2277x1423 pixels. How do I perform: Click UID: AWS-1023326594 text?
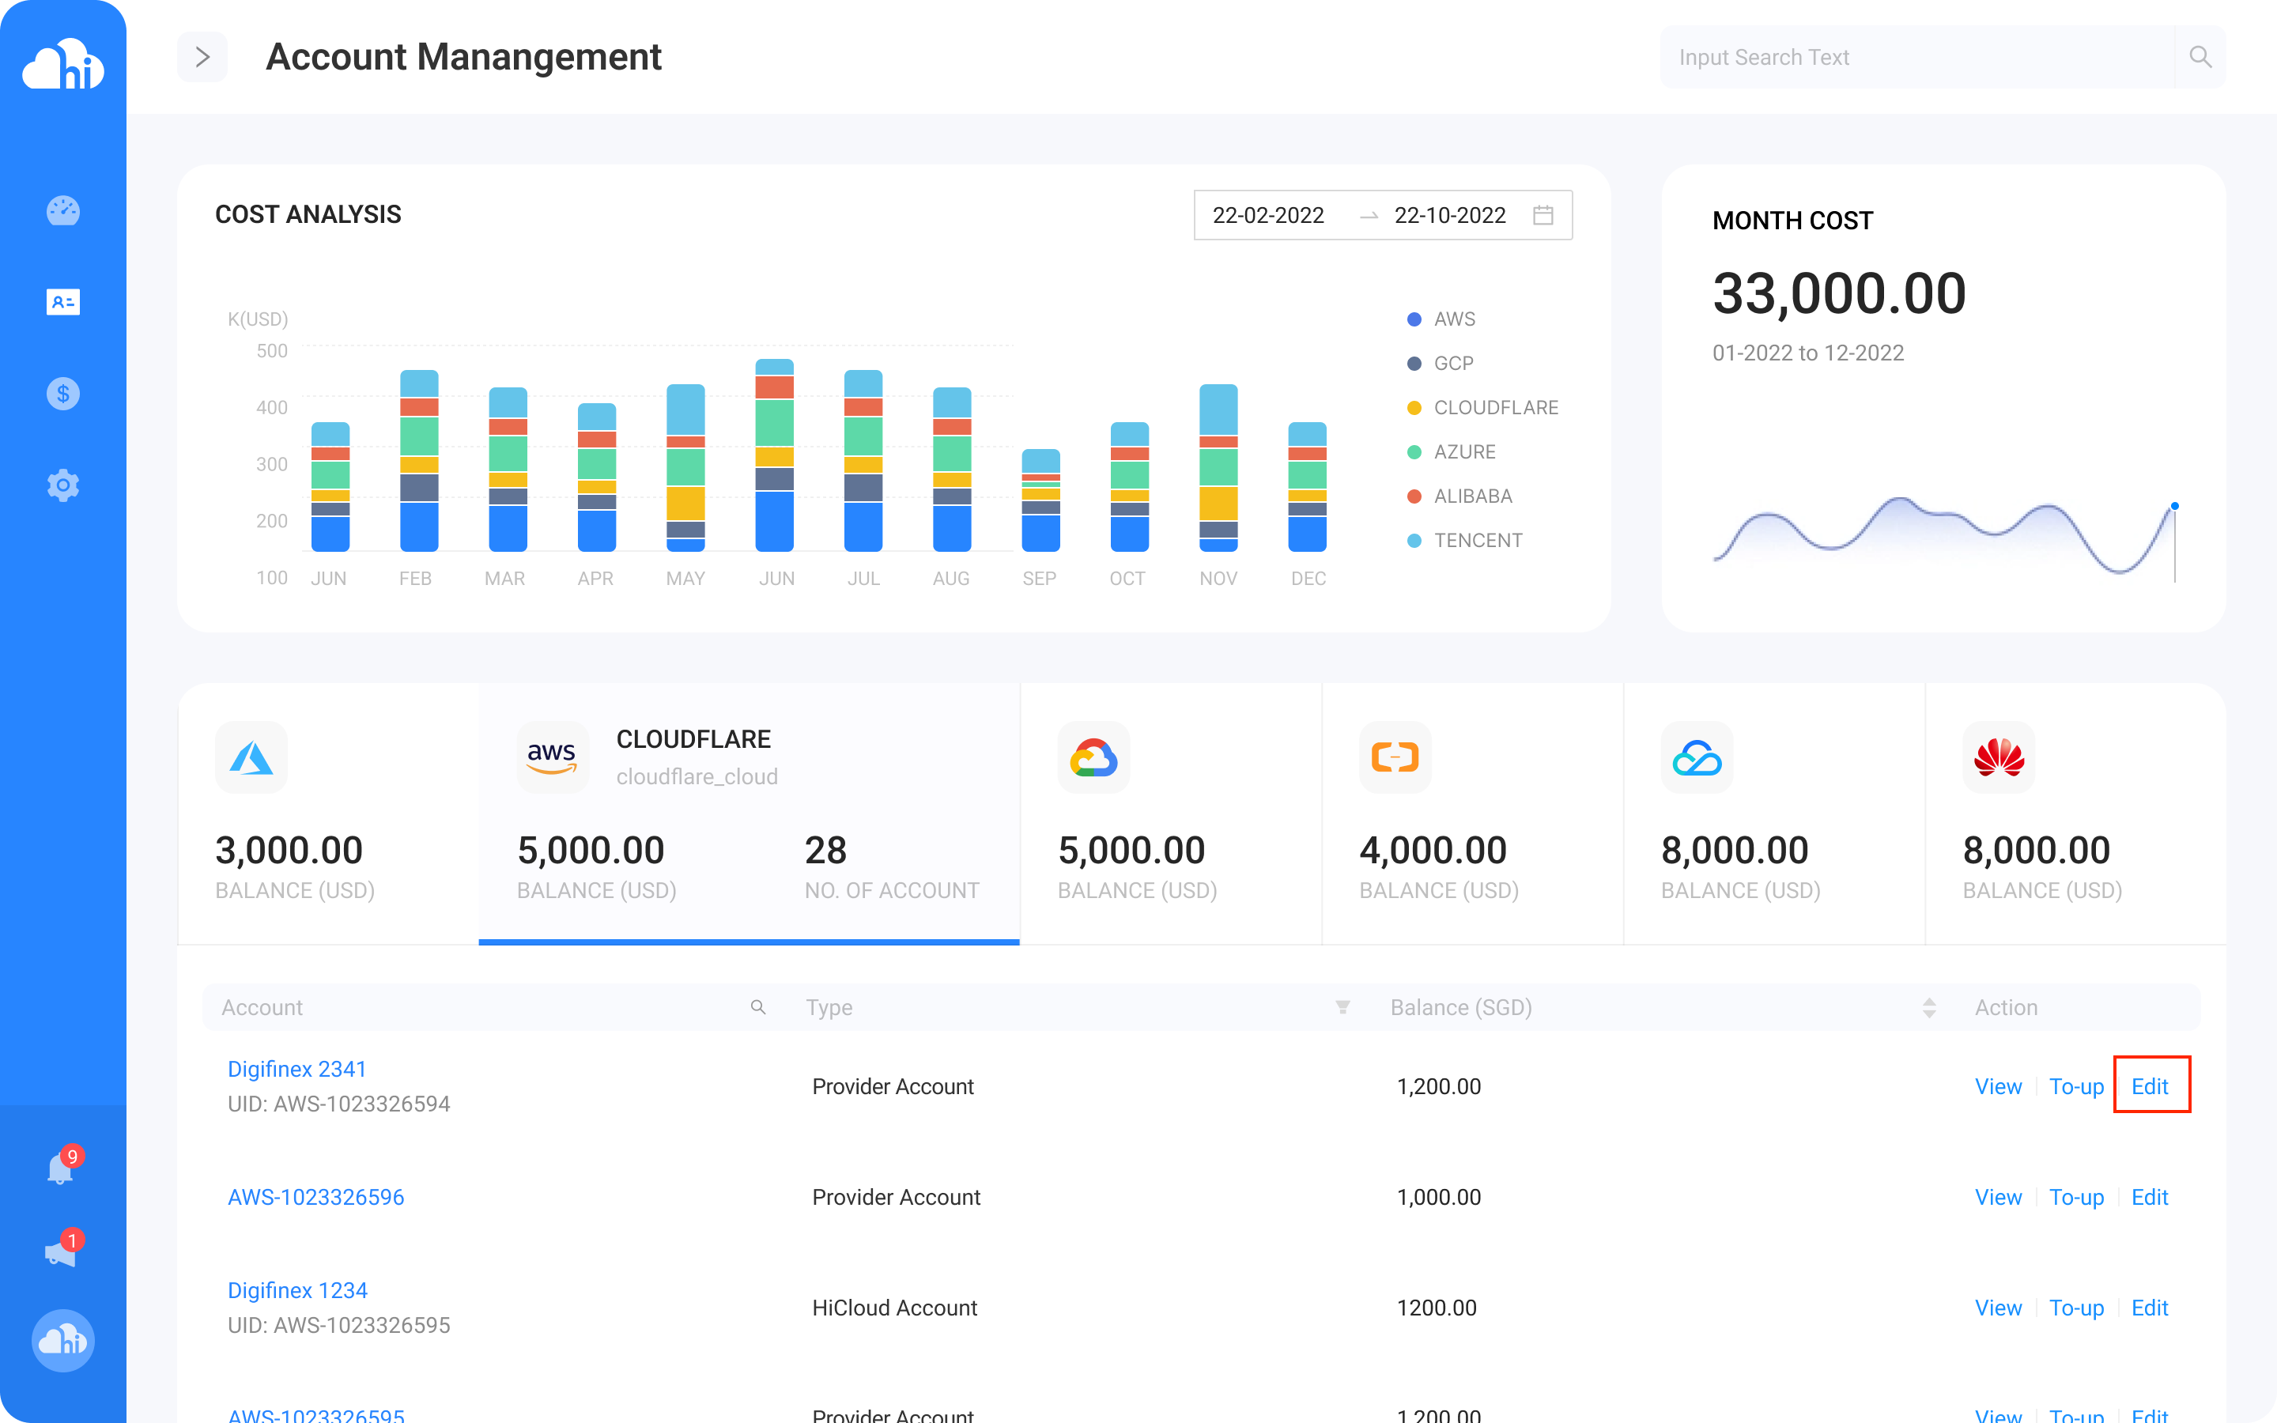pyautogui.click(x=338, y=1104)
